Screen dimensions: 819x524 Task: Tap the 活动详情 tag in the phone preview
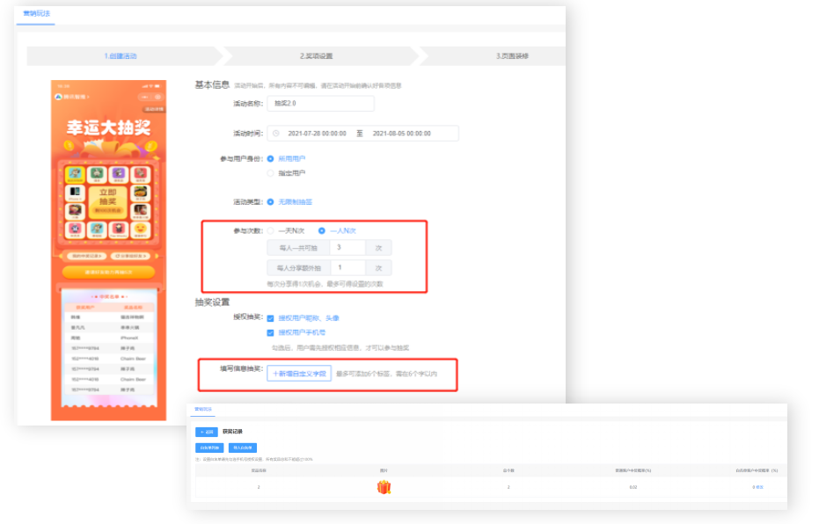tap(155, 109)
